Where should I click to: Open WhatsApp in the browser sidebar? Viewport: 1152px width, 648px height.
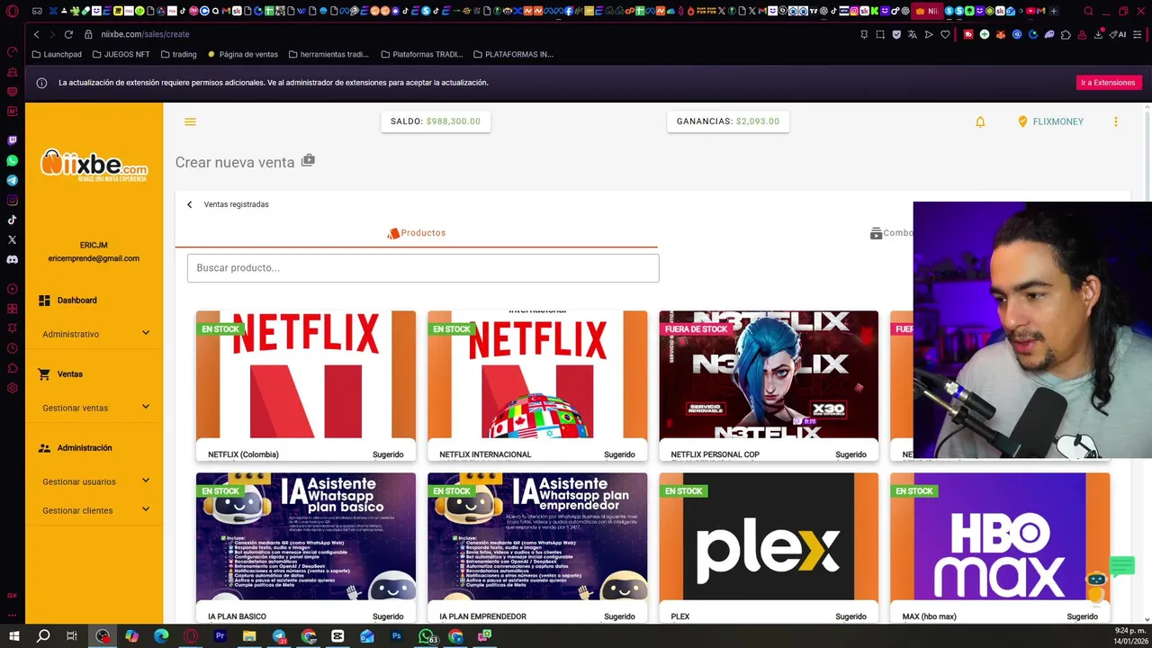pos(12,160)
